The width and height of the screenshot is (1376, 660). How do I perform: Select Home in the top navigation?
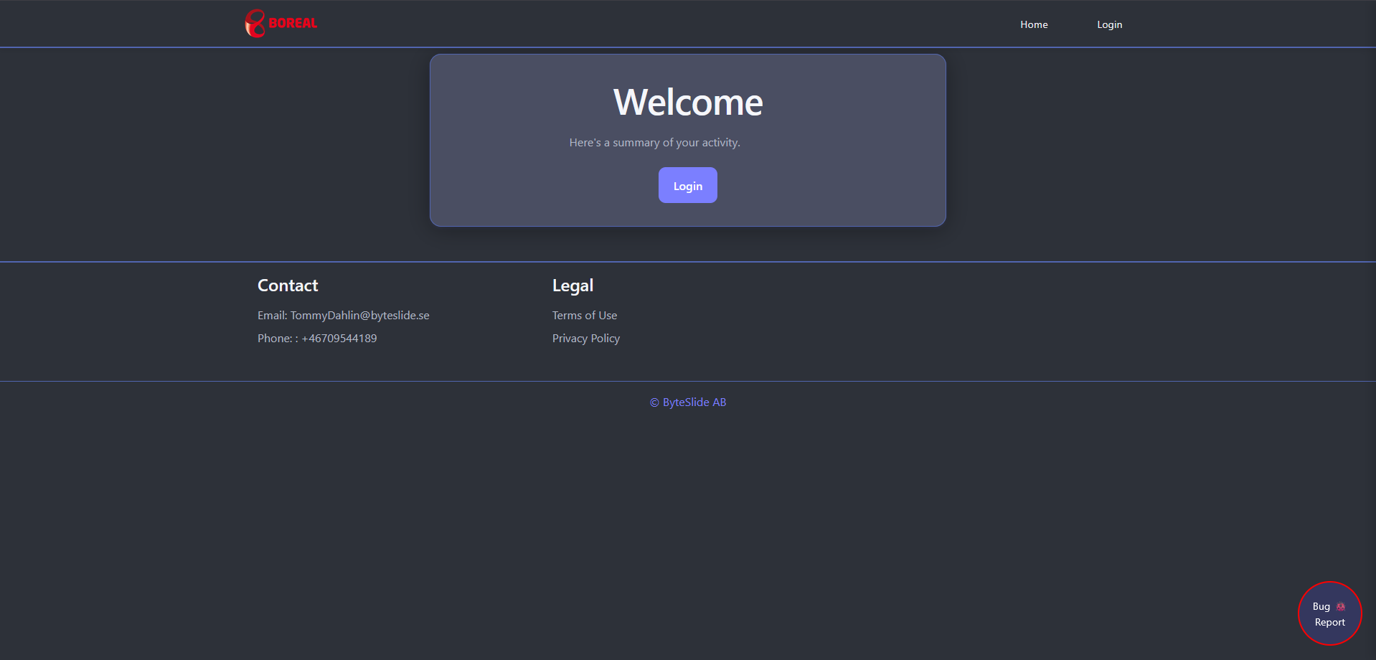click(x=1033, y=24)
